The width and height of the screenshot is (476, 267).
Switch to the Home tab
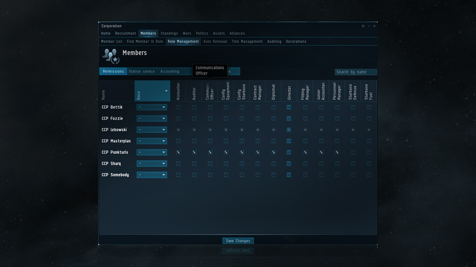[106, 33]
